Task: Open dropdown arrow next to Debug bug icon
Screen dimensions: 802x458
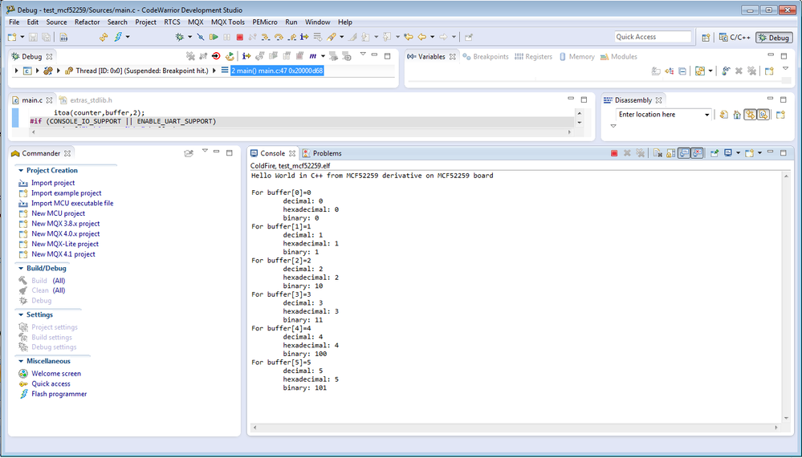Action: (189, 37)
